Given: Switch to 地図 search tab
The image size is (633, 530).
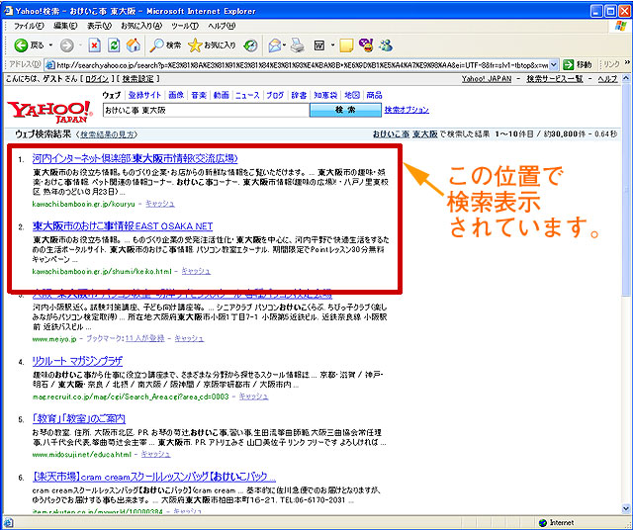Looking at the screenshot, I should point(352,95).
